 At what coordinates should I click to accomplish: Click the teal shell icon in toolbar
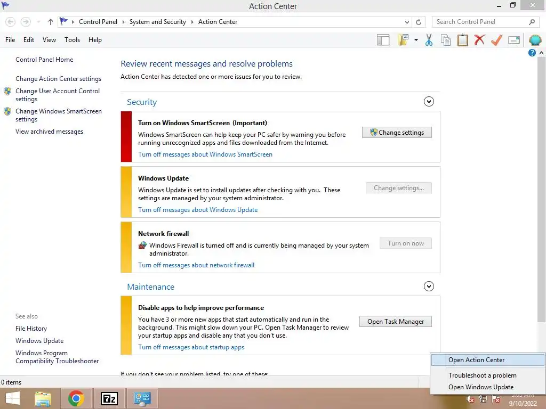tap(535, 40)
